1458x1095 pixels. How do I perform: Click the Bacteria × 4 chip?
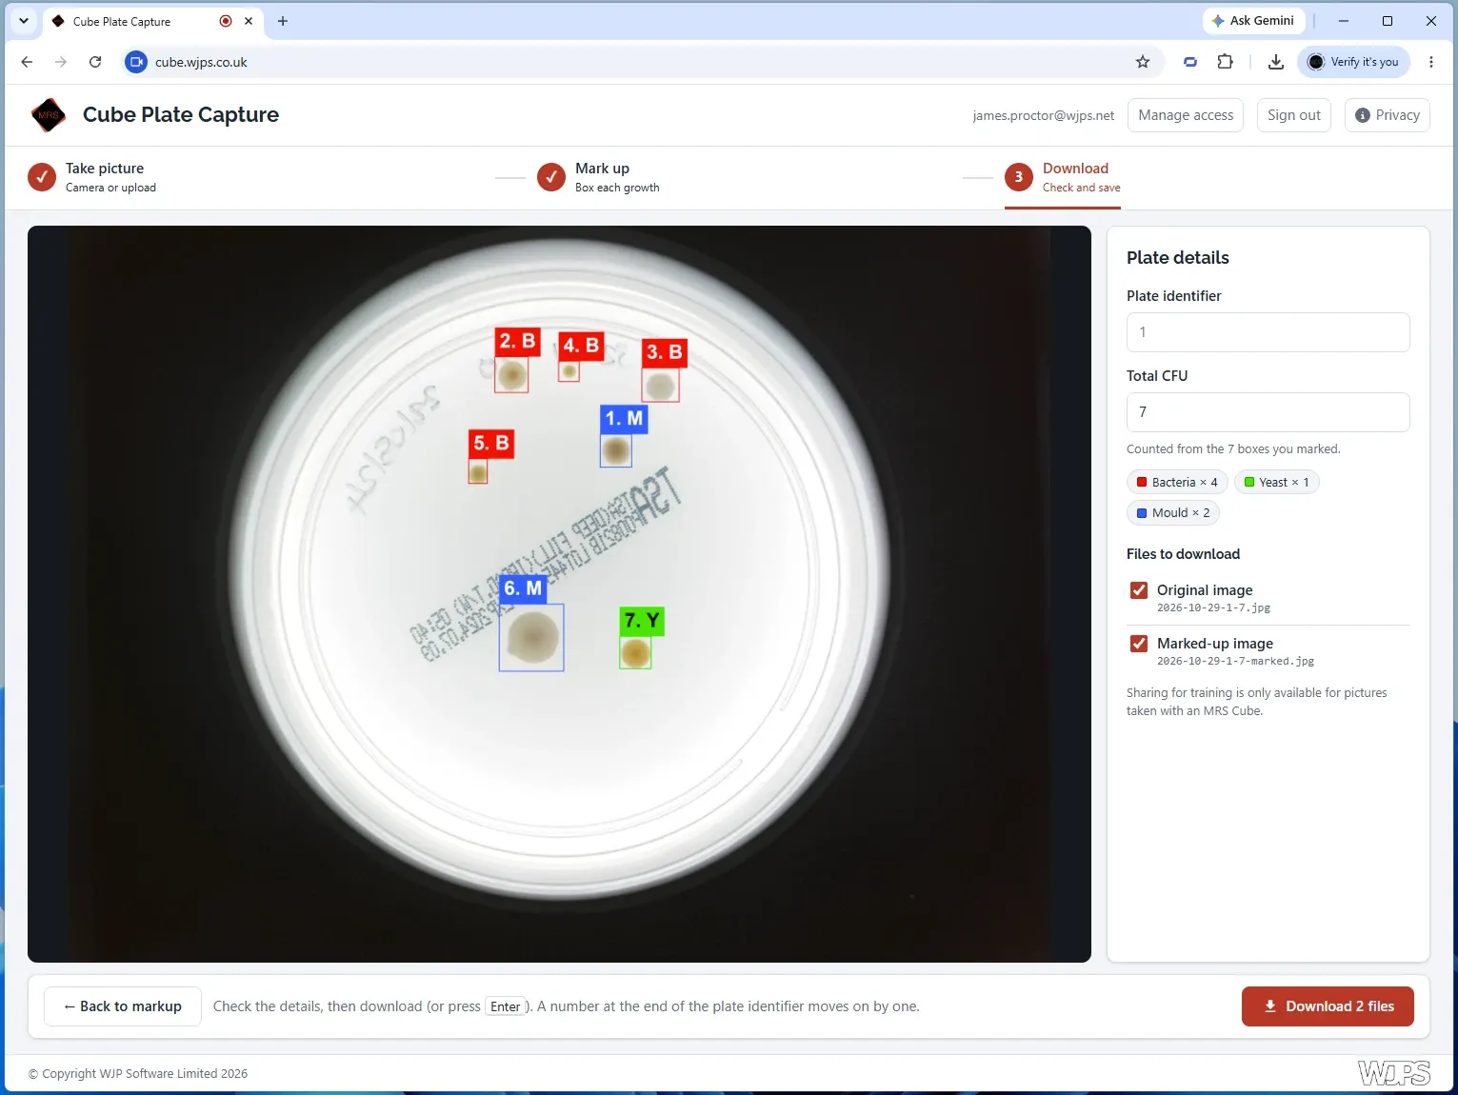(x=1177, y=483)
